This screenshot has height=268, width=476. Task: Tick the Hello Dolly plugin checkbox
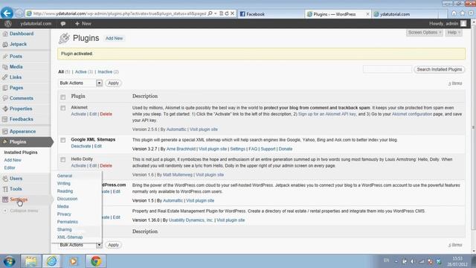point(62,159)
